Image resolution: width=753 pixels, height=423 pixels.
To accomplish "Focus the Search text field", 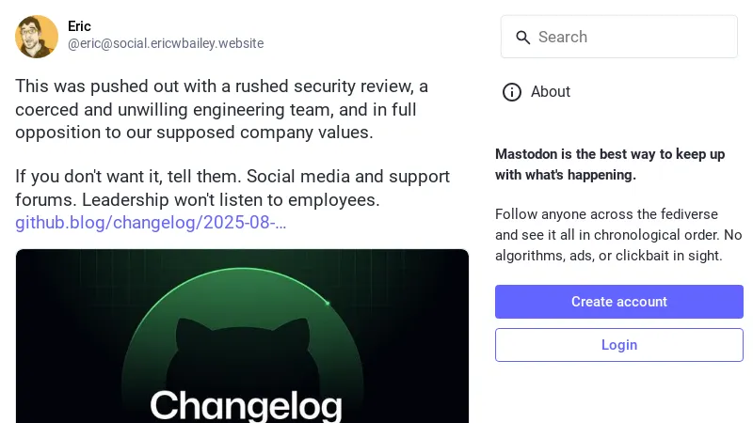I will (x=631, y=38).
